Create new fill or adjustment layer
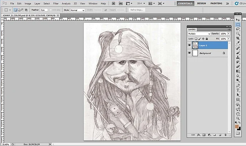This screenshot has width=246, height=146. pos(209,135)
